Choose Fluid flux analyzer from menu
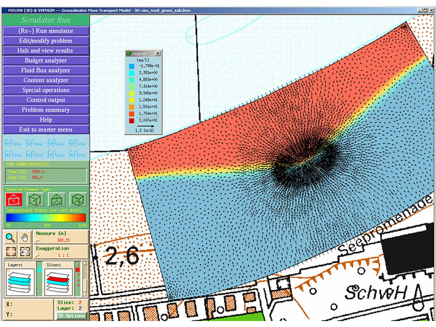436x327 pixels. (45, 70)
